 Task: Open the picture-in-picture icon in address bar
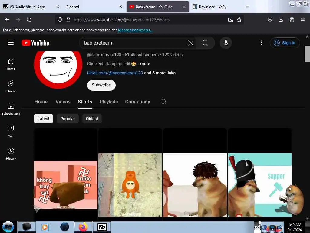point(230,20)
